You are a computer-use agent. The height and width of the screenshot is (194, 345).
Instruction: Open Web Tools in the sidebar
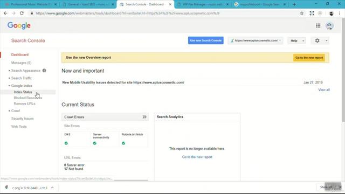pos(19,127)
